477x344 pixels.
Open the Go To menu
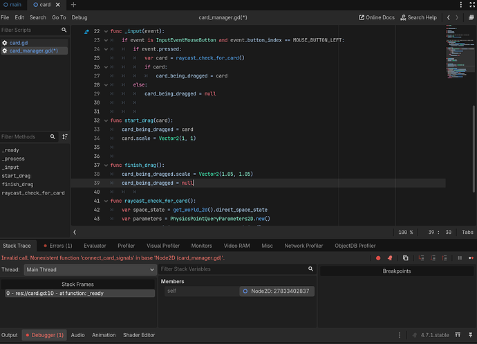59,18
